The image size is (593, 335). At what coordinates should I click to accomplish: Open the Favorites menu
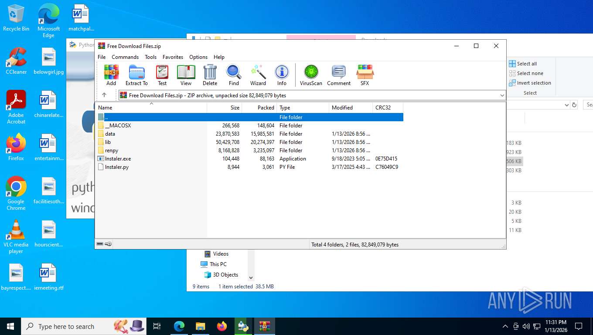point(173,57)
